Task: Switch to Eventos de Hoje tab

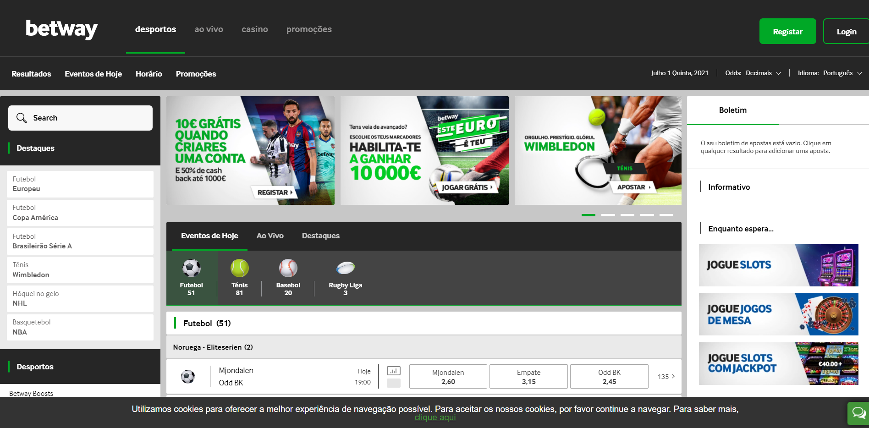Action: coord(209,236)
